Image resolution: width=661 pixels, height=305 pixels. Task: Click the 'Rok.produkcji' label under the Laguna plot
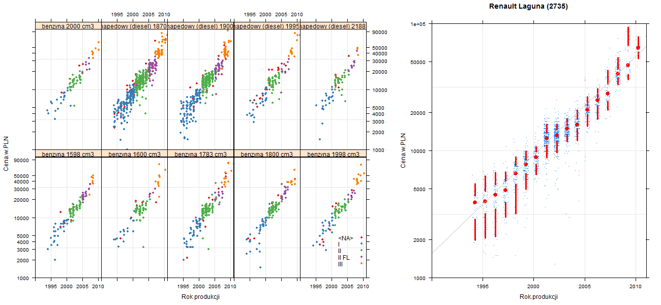[x=539, y=297]
